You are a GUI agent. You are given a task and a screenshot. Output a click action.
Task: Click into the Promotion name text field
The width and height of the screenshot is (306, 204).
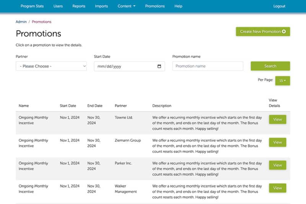(208, 66)
